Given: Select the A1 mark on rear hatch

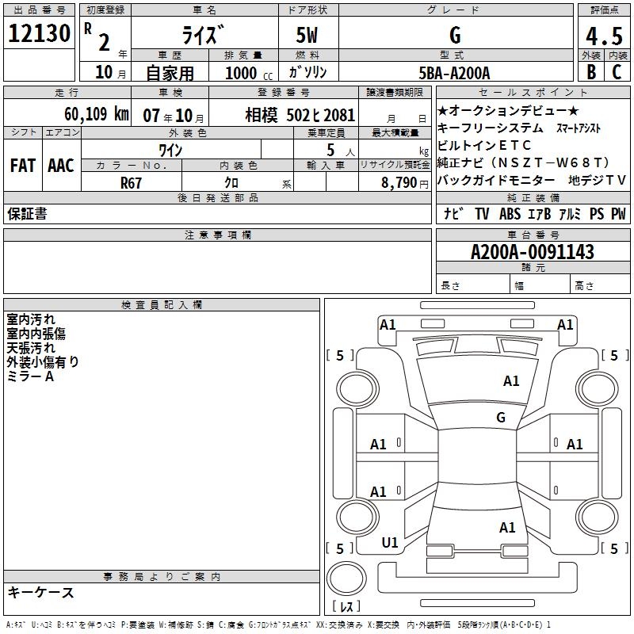Looking at the screenshot, I should (507, 527).
